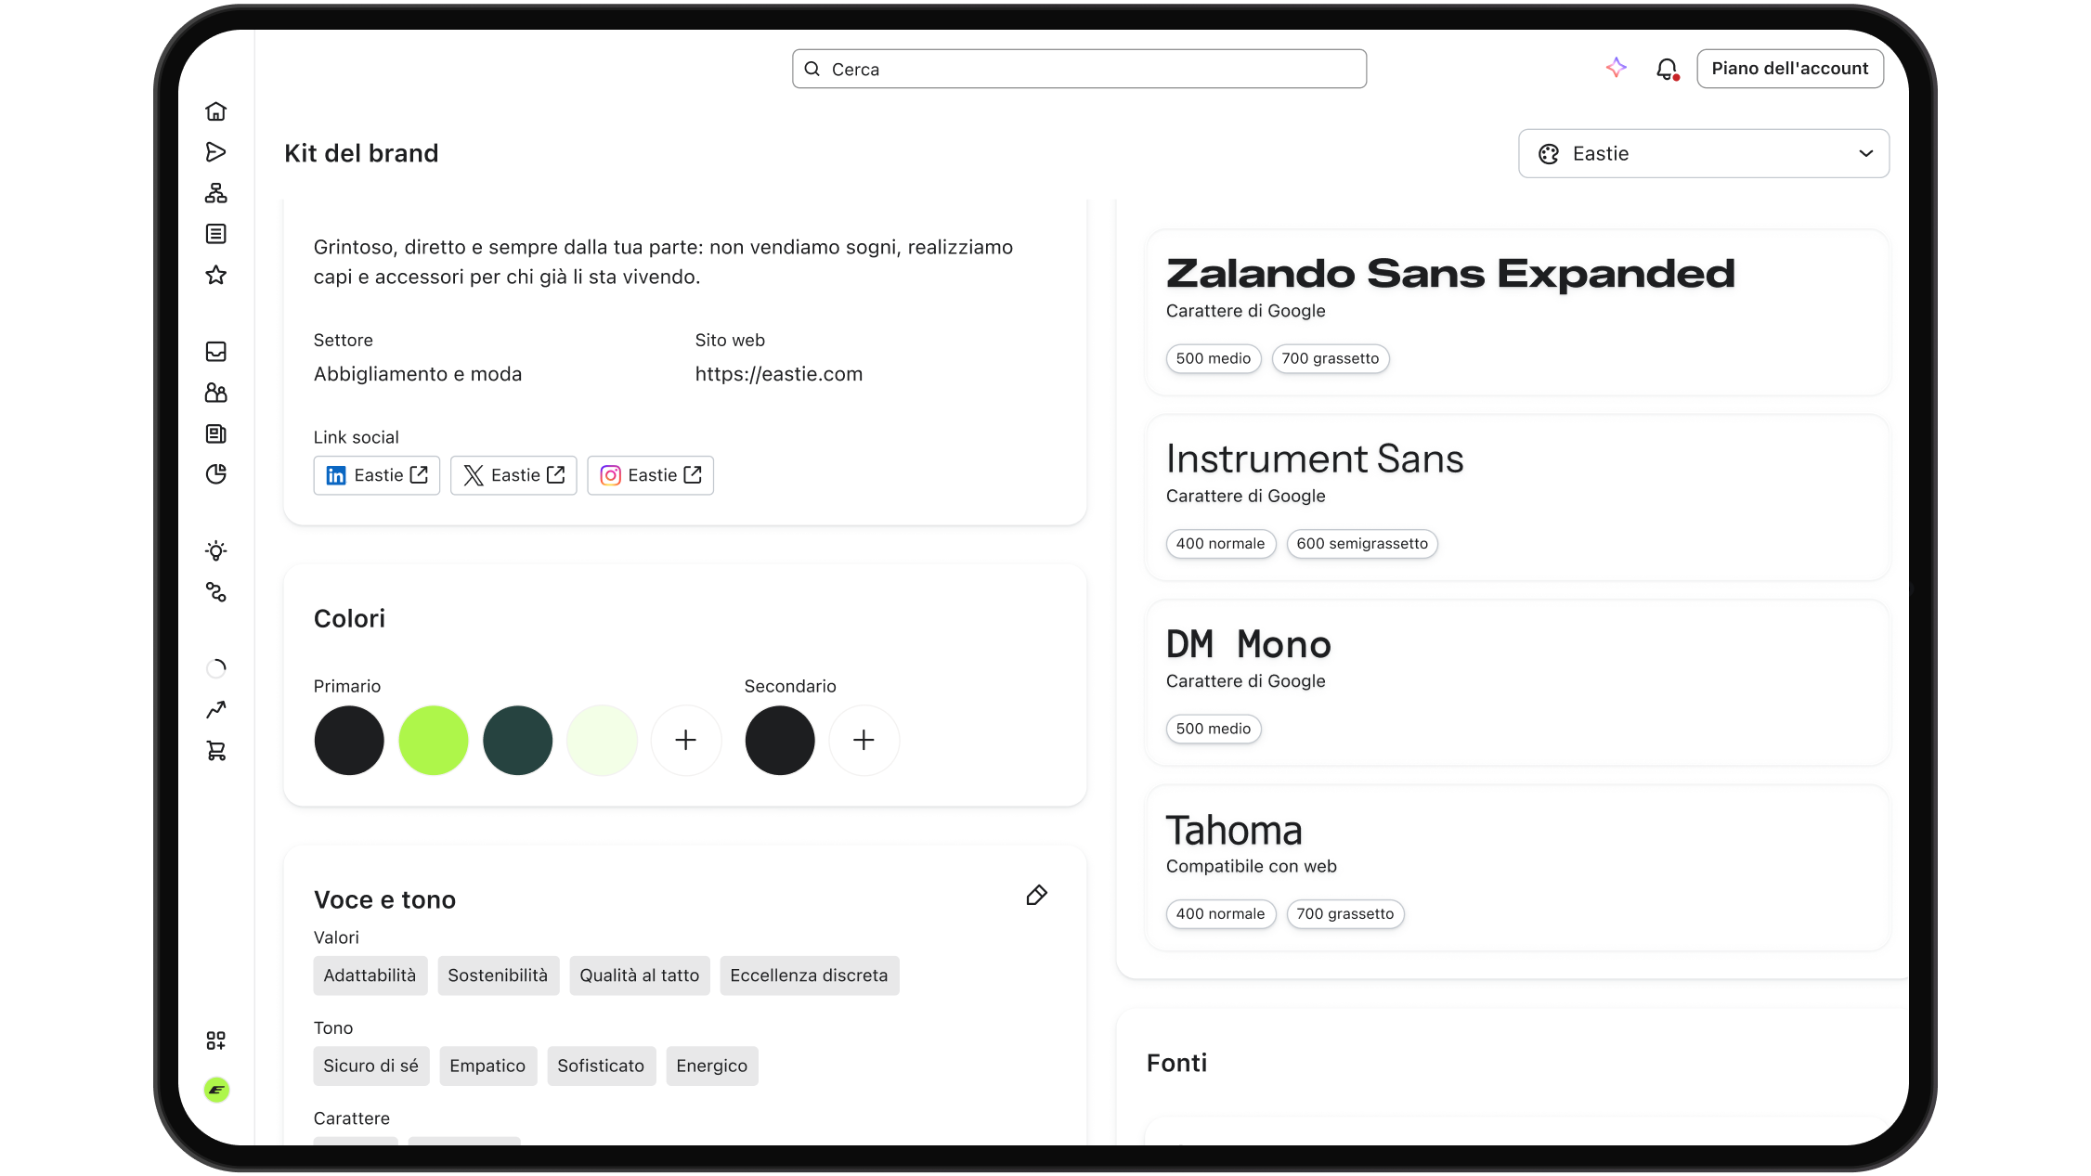The image size is (2091, 1176).
Task: Click the Tahoma 700 grassetto chip
Action: coord(1345,914)
